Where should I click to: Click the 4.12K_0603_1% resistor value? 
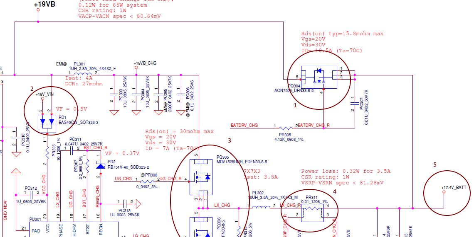tap(289, 140)
